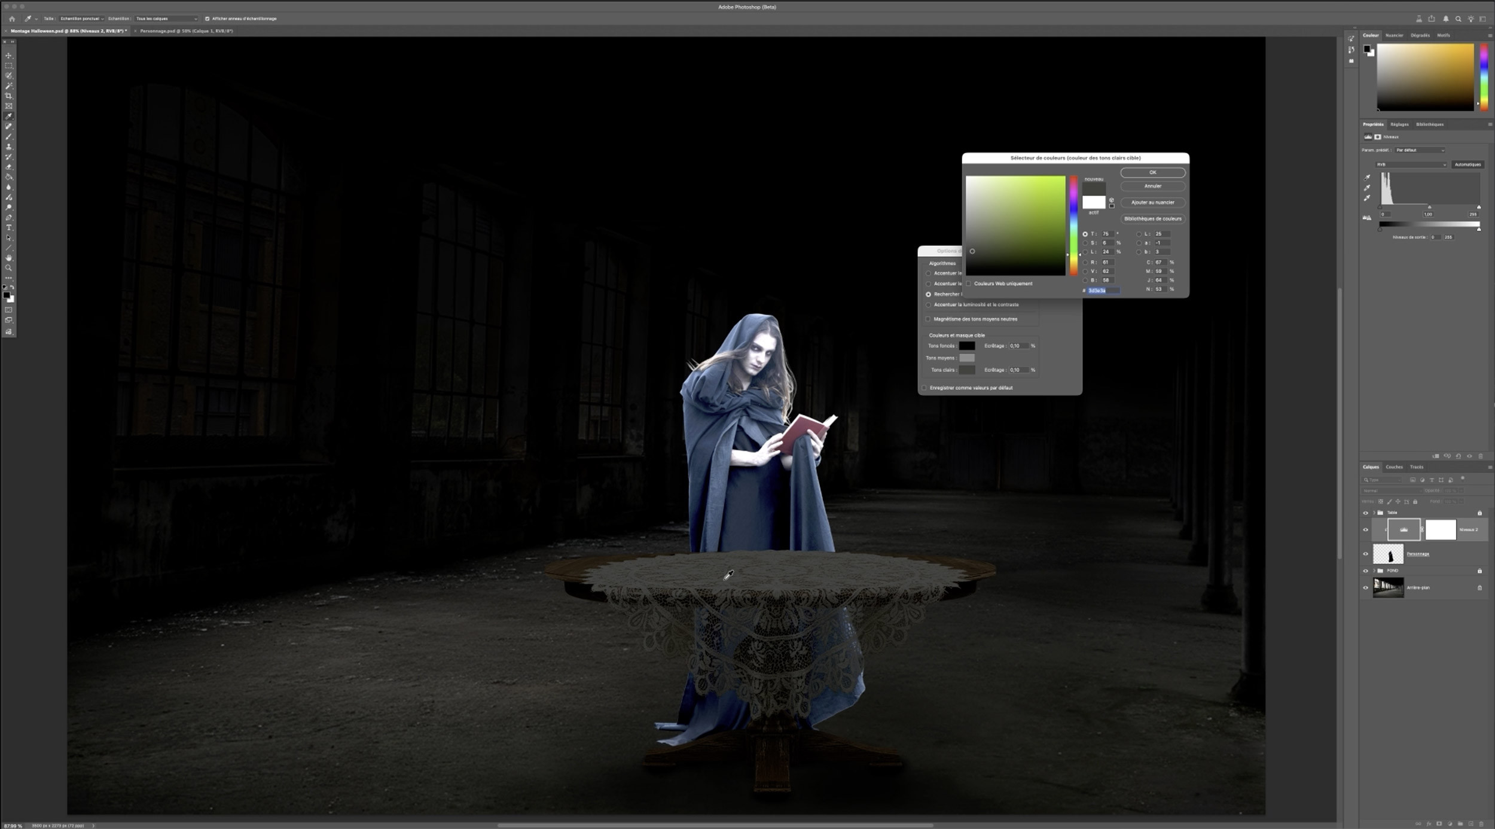Select the Magic Wand tool
This screenshot has height=829, width=1495.
pyautogui.click(x=8, y=86)
